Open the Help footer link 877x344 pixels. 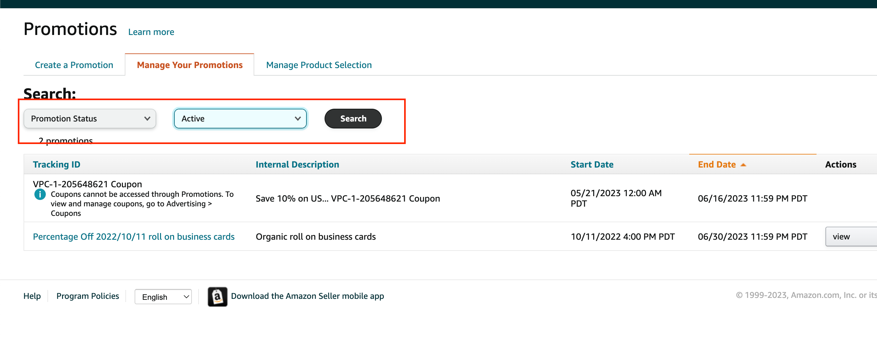(32, 296)
